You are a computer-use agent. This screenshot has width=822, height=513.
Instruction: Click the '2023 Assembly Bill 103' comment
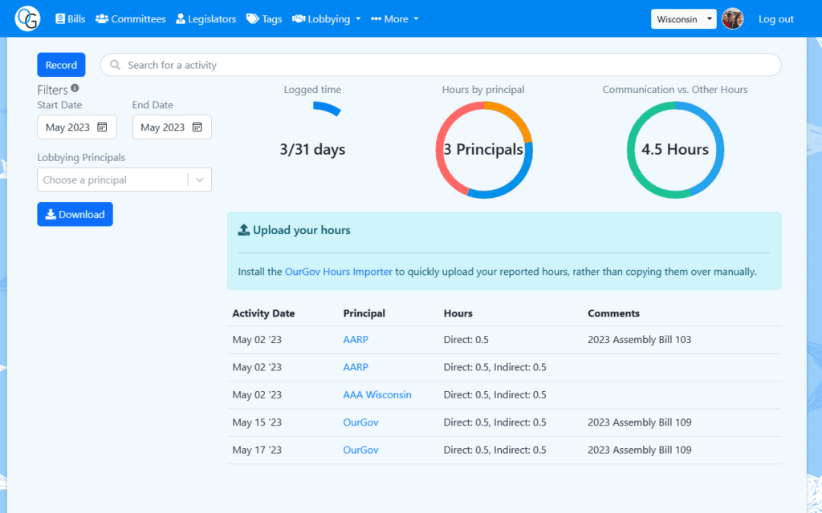click(x=639, y=340)
